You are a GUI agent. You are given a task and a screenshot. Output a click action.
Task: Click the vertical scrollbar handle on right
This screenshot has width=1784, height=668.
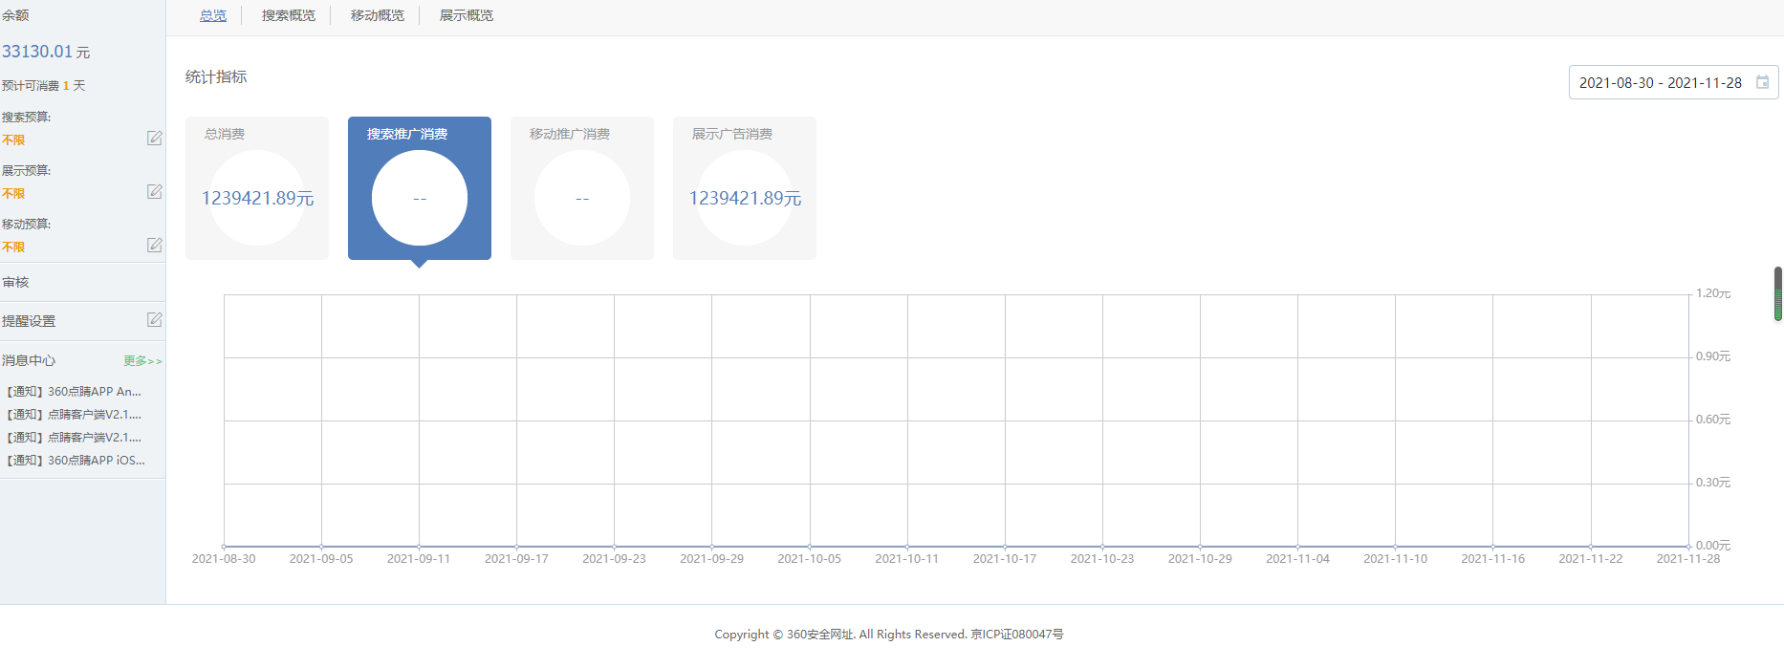point(1778,294)
